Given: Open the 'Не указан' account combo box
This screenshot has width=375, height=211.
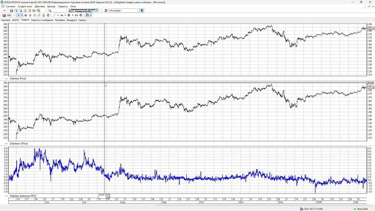Looking at the screenshot, I should 124,11.
